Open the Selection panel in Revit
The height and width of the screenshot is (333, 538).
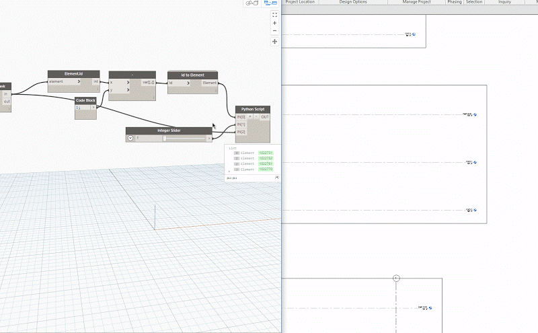[x=474, y=2]
